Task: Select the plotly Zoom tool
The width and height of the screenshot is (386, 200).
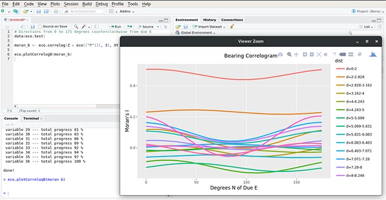Action: pos(289,55)
